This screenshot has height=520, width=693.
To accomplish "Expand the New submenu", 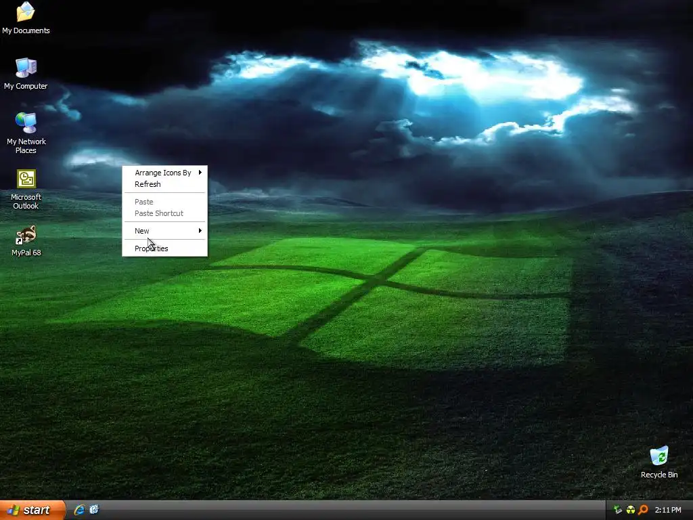I will click(164, 231).
